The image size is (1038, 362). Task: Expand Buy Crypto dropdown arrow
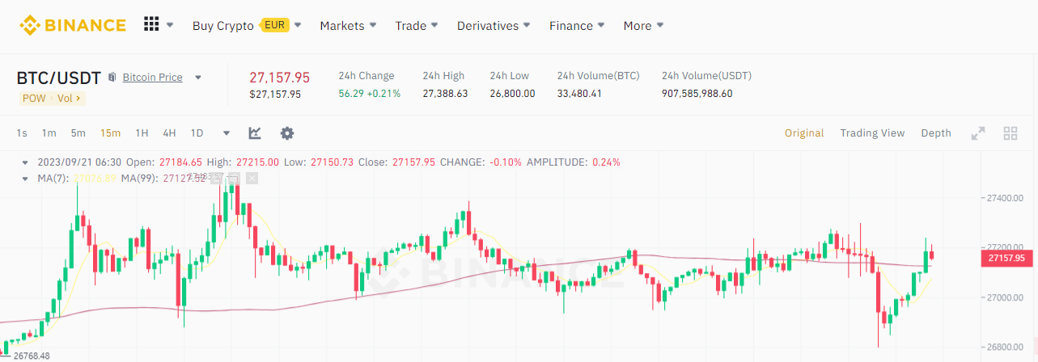point(298,25)
